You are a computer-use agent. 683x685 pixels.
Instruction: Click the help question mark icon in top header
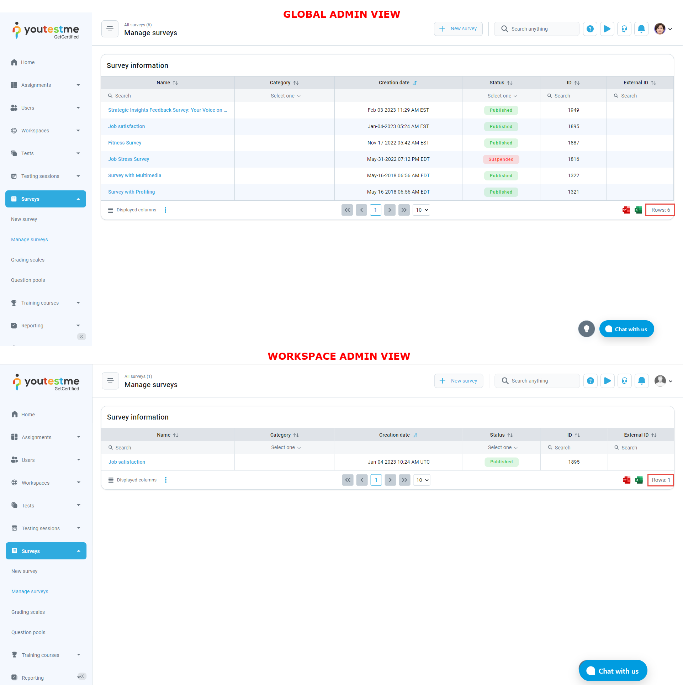(590, 29)
